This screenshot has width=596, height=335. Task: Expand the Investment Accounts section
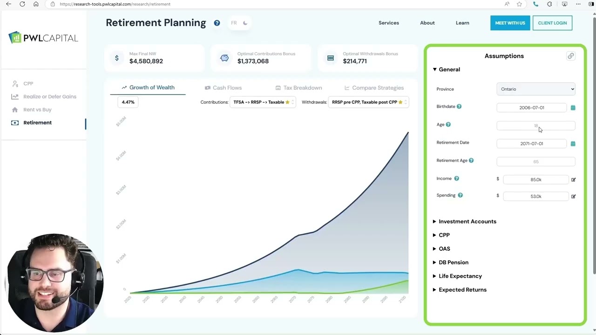[464, 221]
